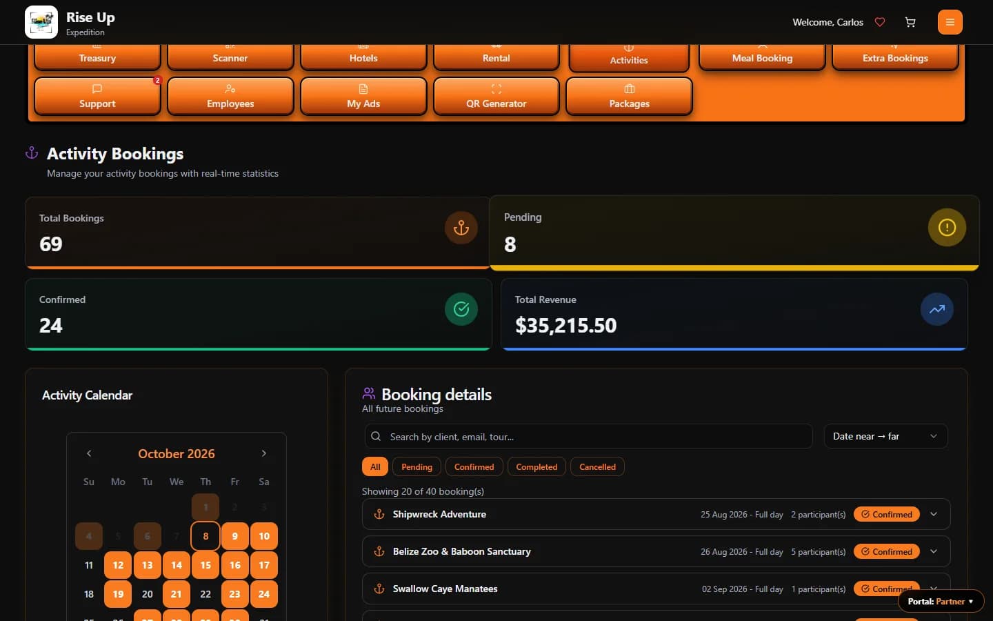The image size is (993, 621).
Task: Click the anchor icon in Total Bookings card
Action: (x=461, y=228)
